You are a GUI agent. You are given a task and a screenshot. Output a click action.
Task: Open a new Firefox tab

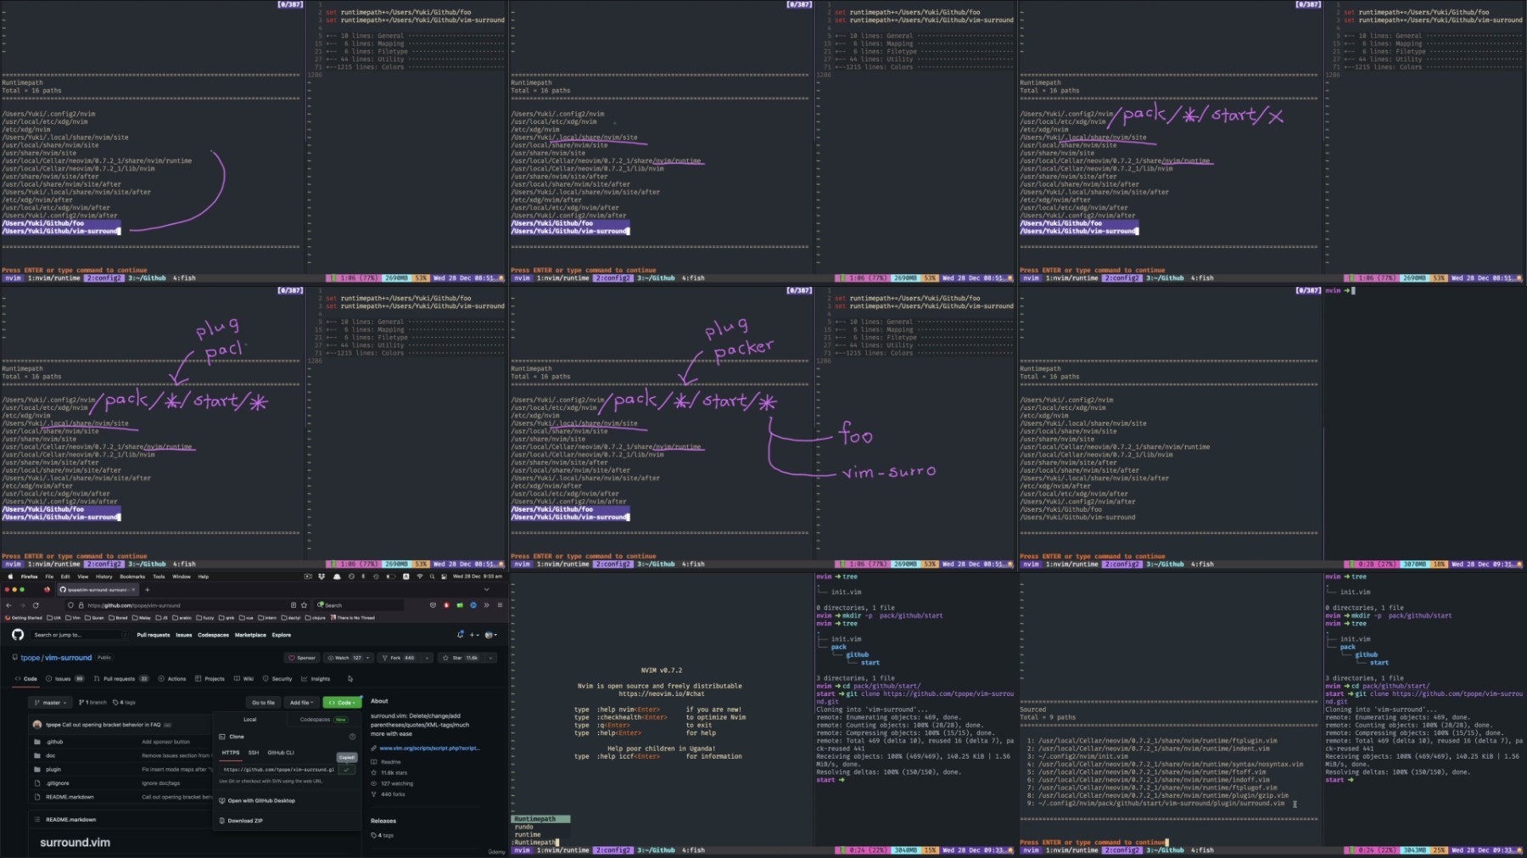click(147, 589)
